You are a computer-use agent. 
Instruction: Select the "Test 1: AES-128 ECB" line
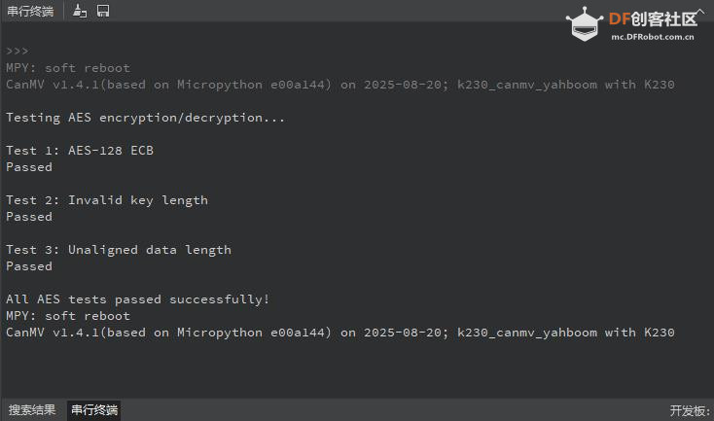point(80,151)
